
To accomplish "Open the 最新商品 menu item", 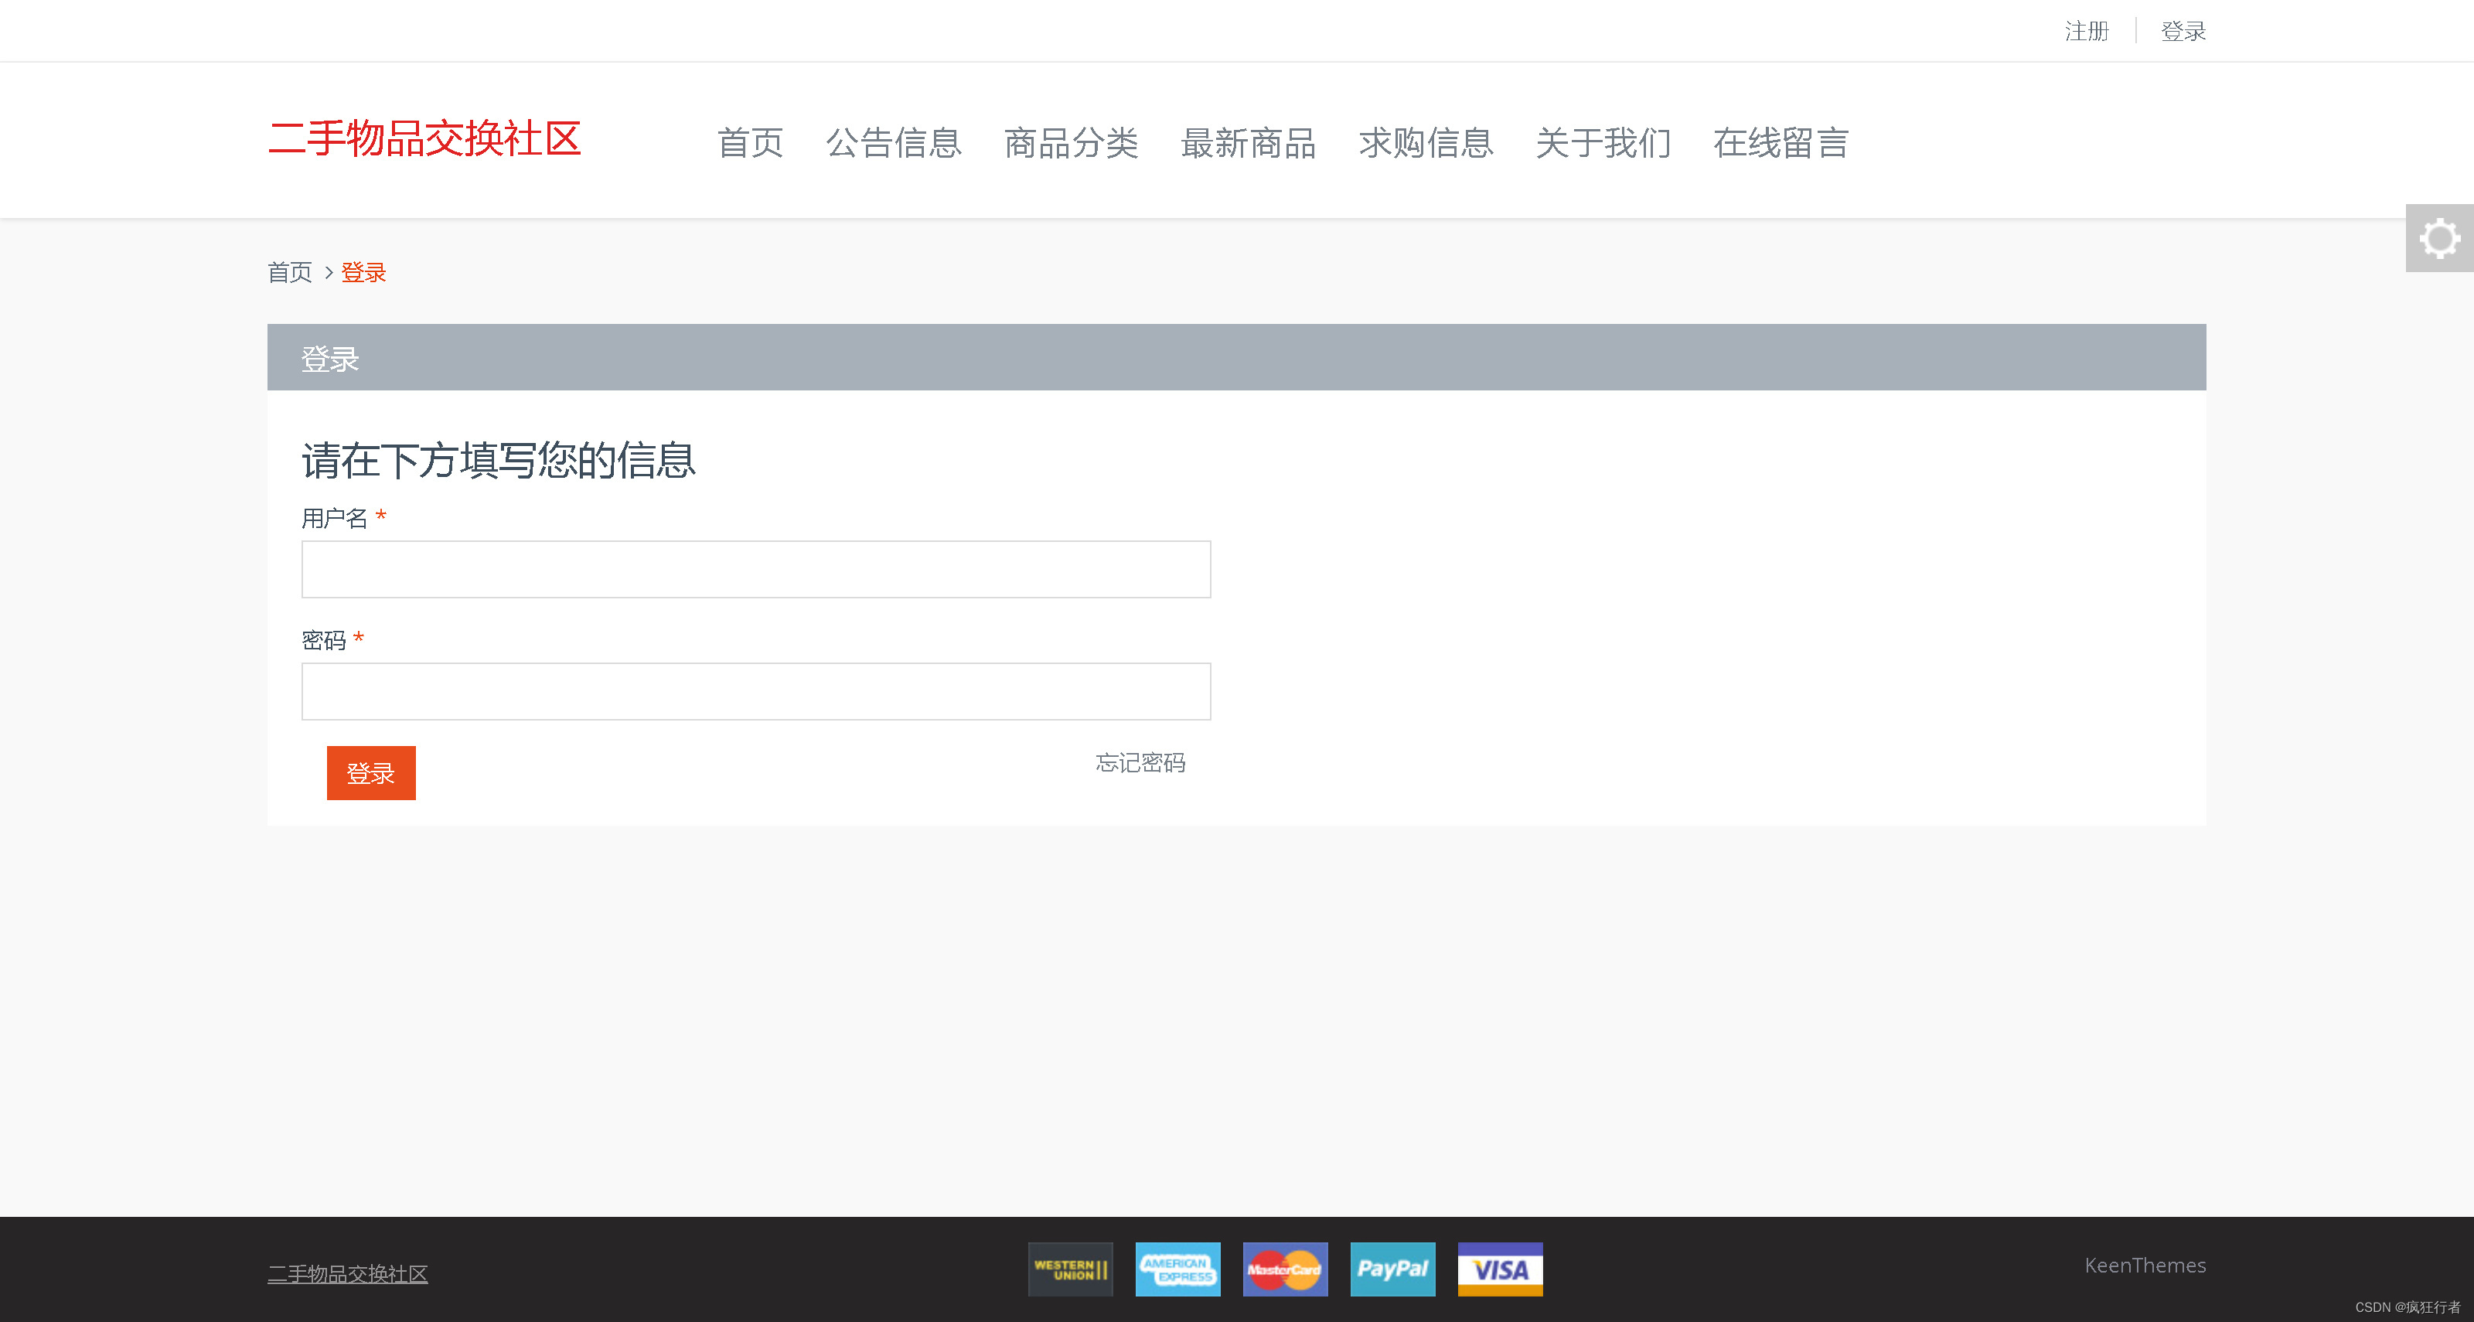I will point(1249,143).
